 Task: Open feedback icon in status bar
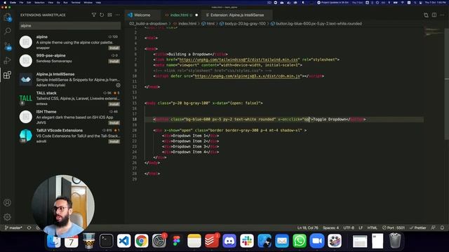point(434,227)
